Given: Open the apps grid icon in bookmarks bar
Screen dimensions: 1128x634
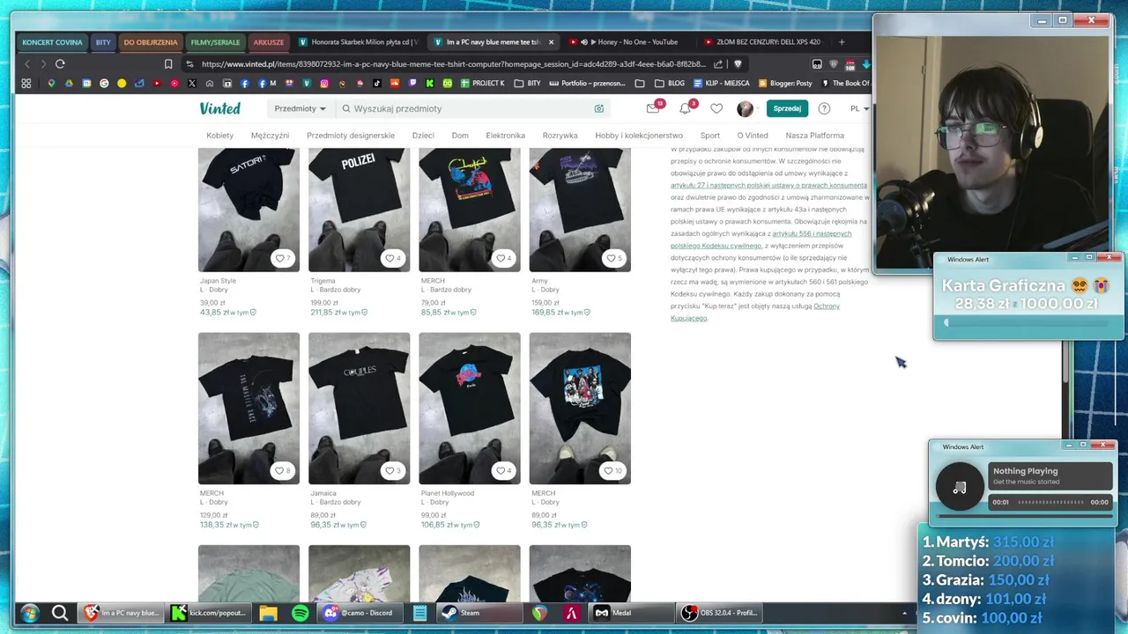Looking at the screenshot, I should 26,84.
